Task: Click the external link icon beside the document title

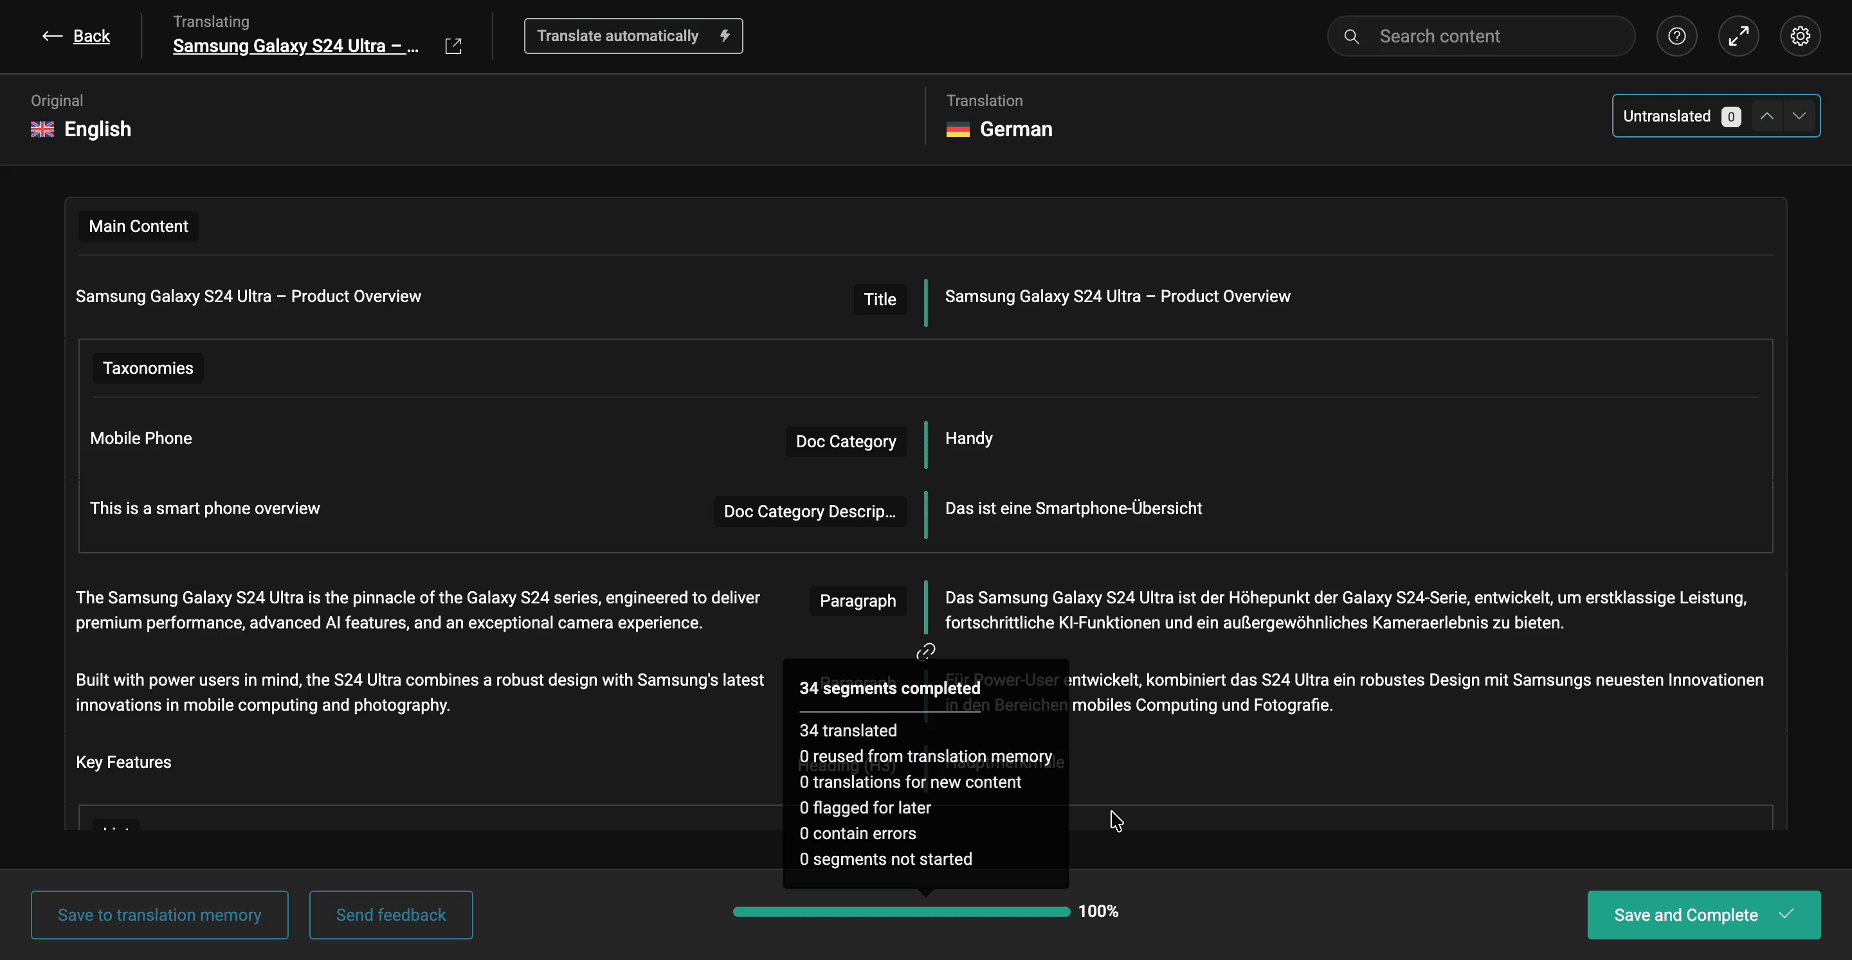Action: 453,44
